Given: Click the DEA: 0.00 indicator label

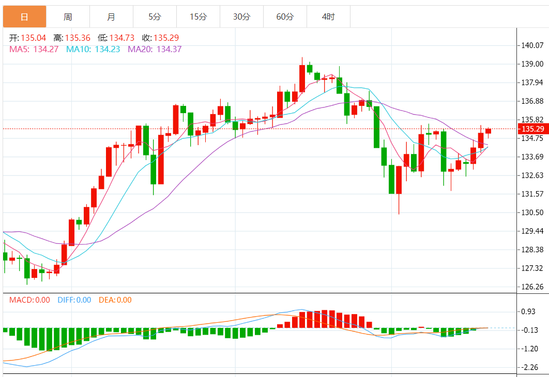Looking at the screenshot, I should pyautogui.click(x=115, y=300).
